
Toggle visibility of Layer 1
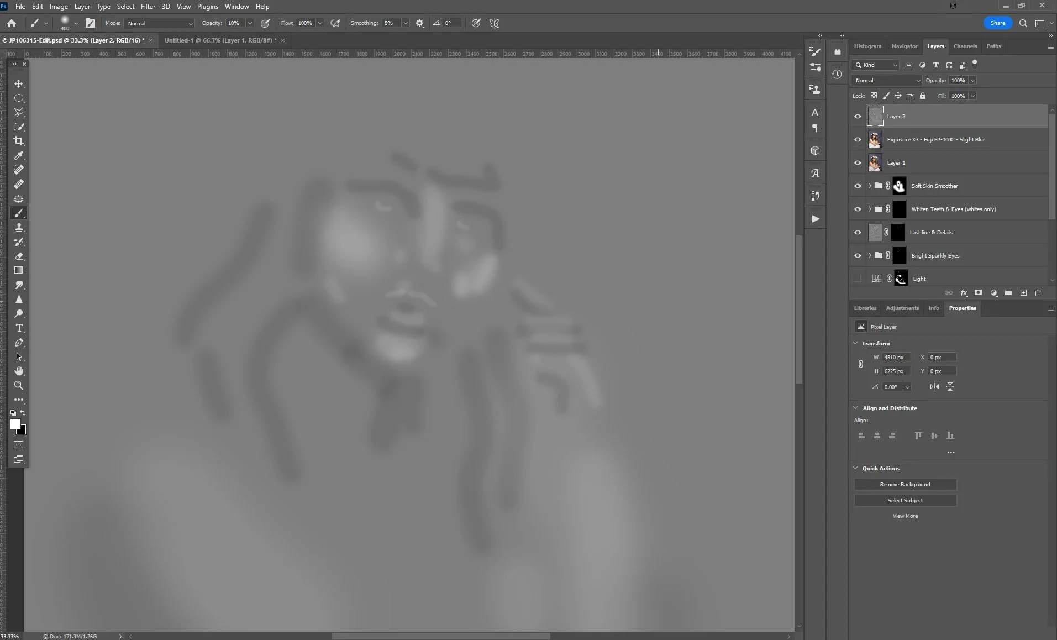tap(858, 163)
